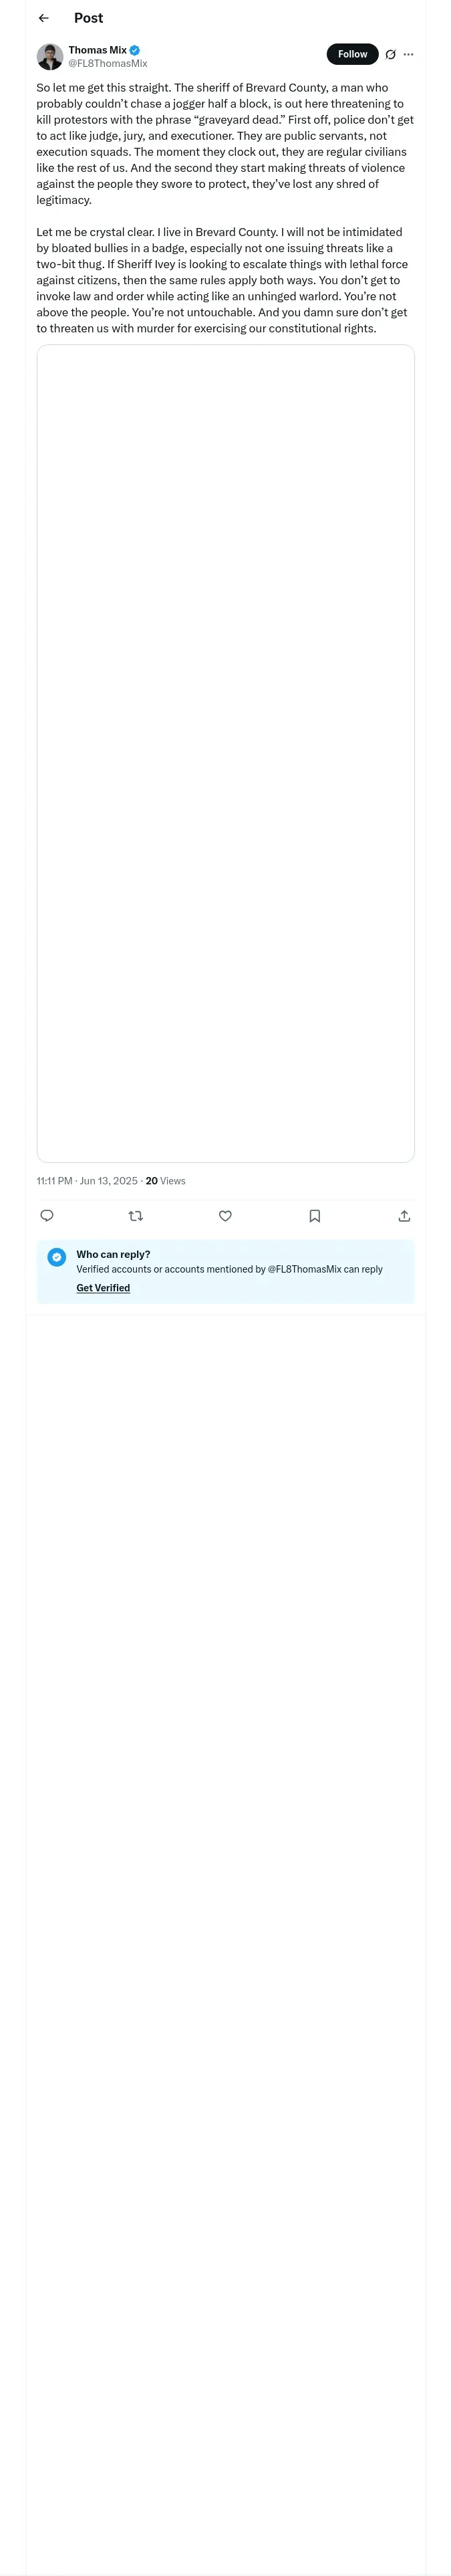Open the @FL8ThomasMix handle under the display name
This screenshot has height=2576, width=451.
107,64
